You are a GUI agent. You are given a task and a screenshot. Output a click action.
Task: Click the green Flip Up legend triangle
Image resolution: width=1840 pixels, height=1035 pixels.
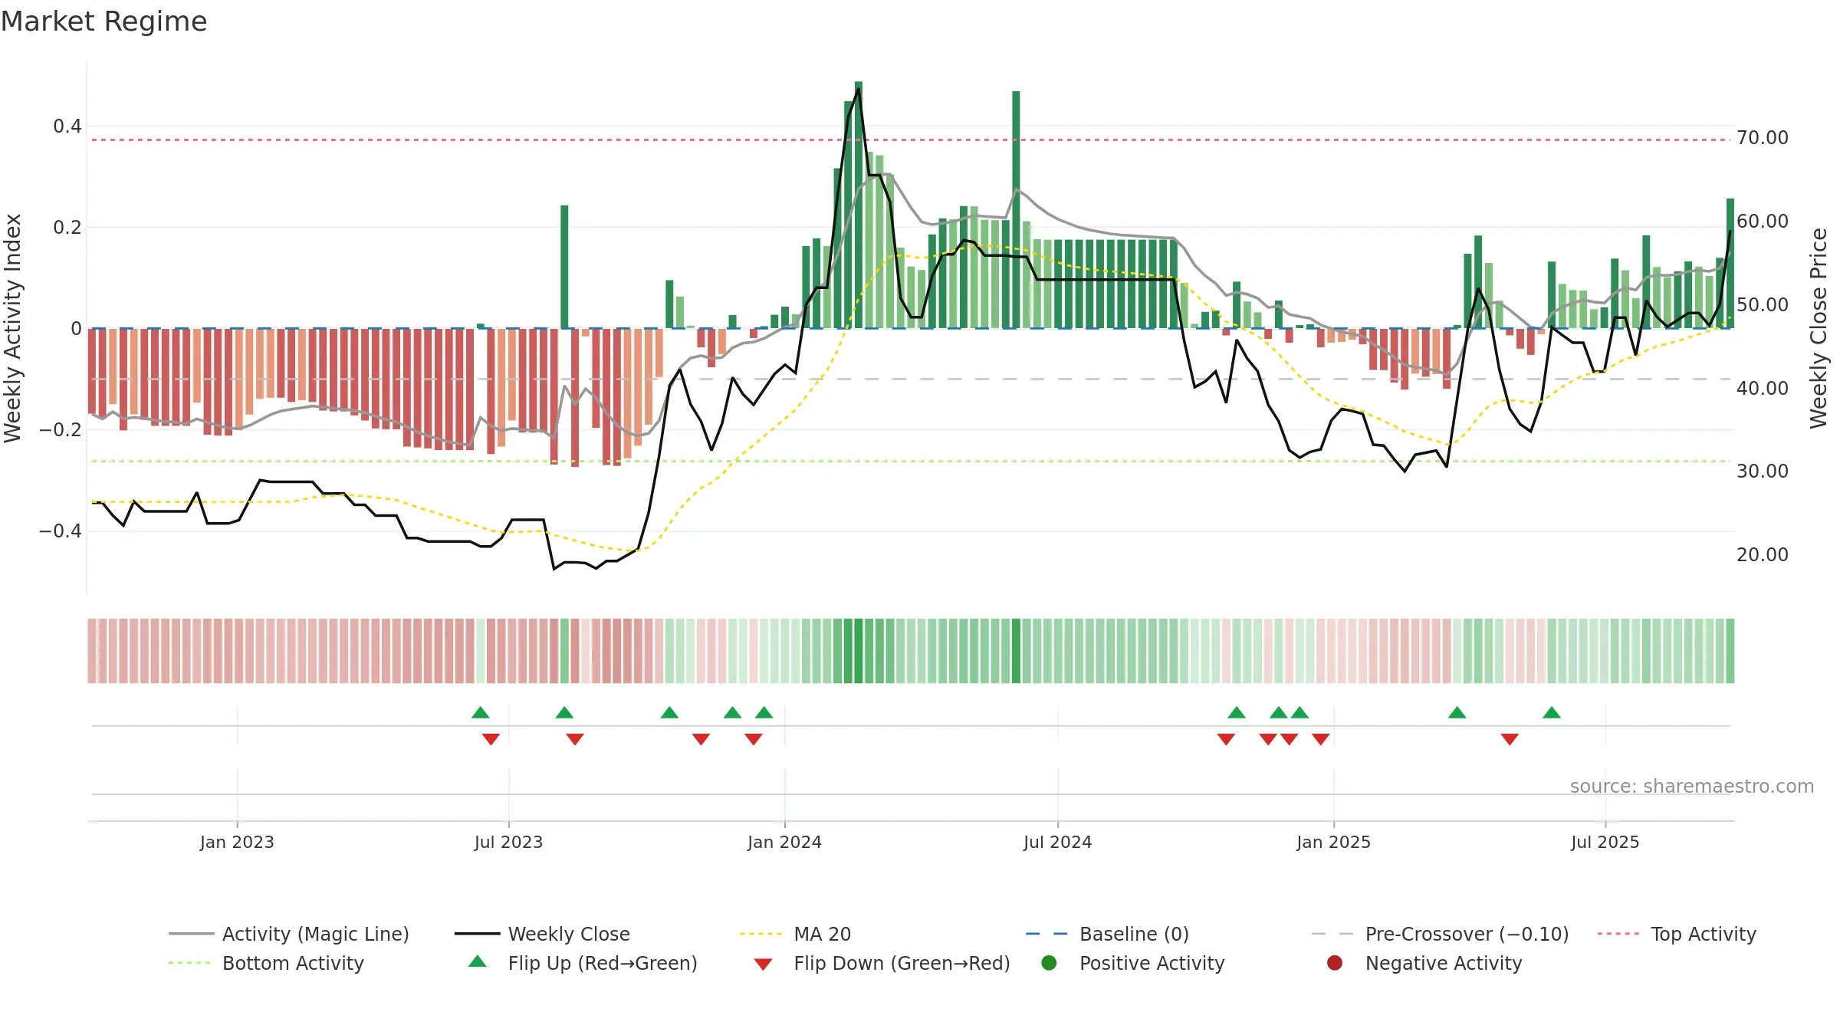tap(478, 961)
